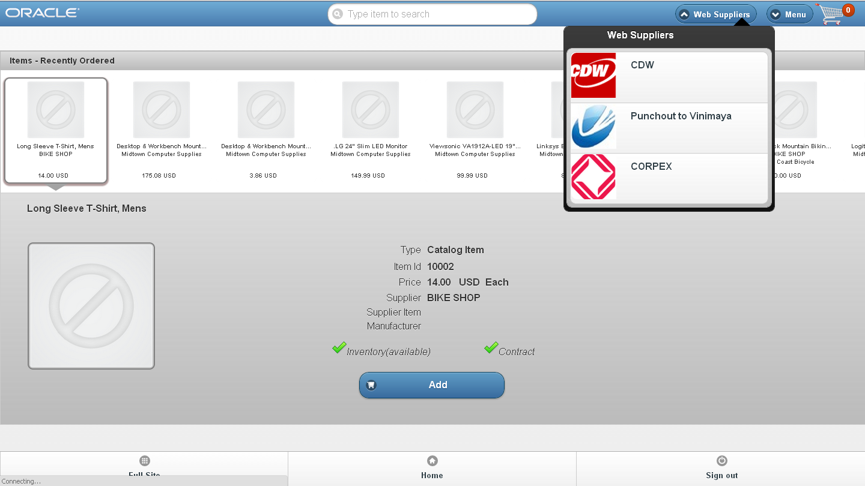The height and width of the screenshot is (486, 865).
Task: Click the Sign out power icon
Action: 722,461
